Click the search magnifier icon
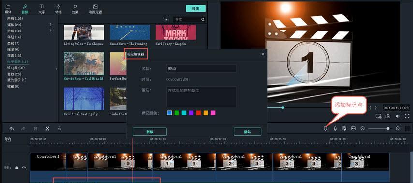The width and height of the screenshot is (413, 183). tap(203, 19)
